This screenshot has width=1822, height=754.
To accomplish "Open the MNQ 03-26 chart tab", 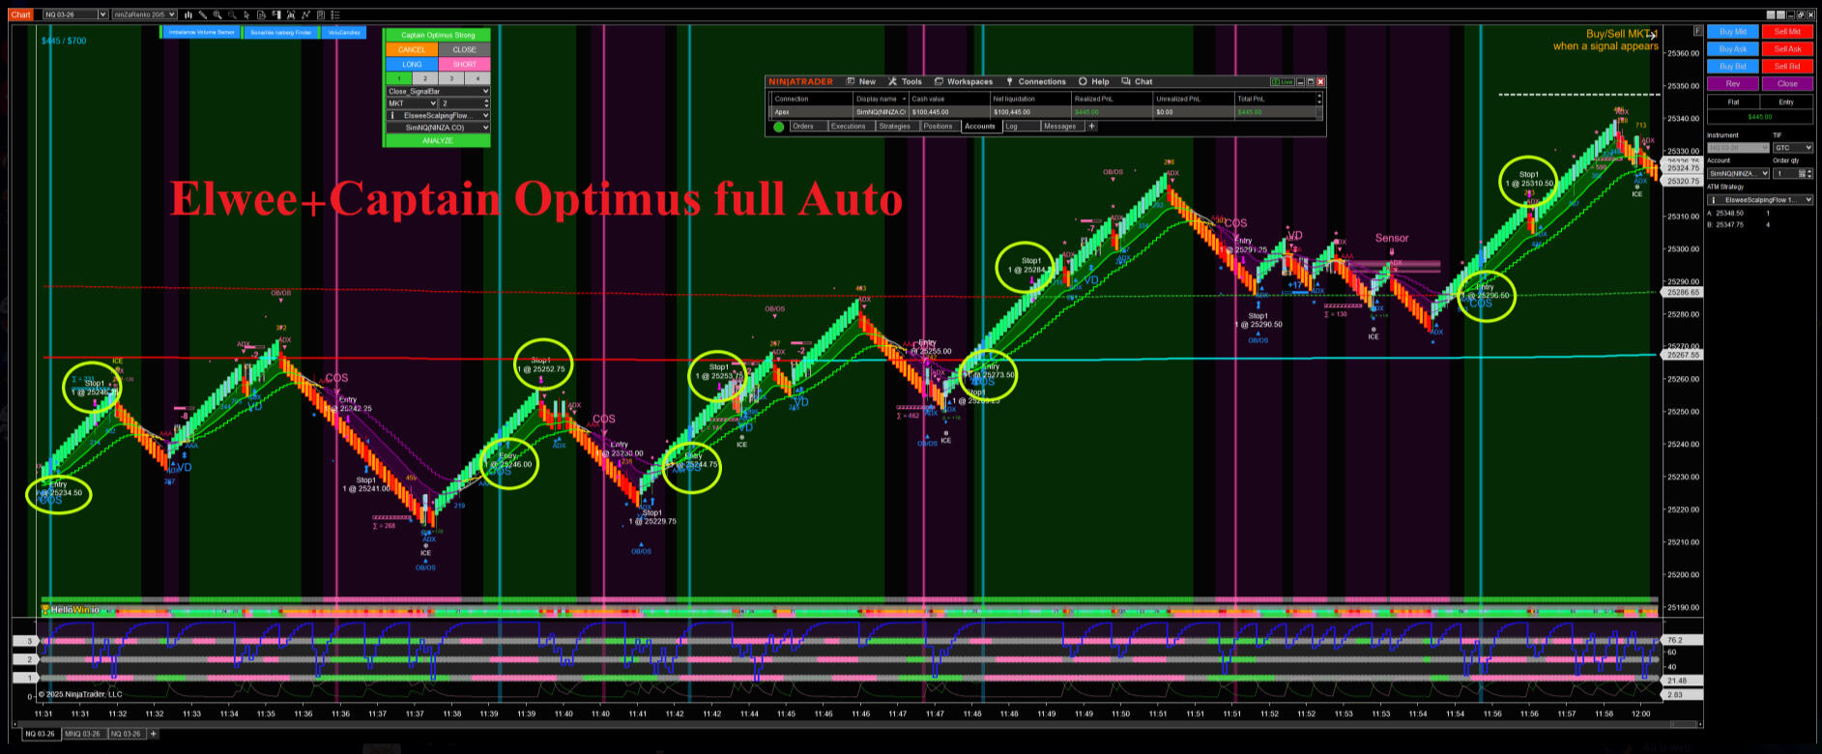I will click(x=83, y=734).
